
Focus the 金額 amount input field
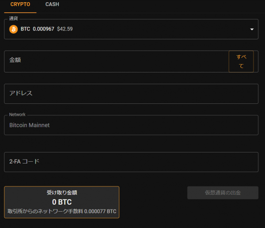[x=116, y=61]
